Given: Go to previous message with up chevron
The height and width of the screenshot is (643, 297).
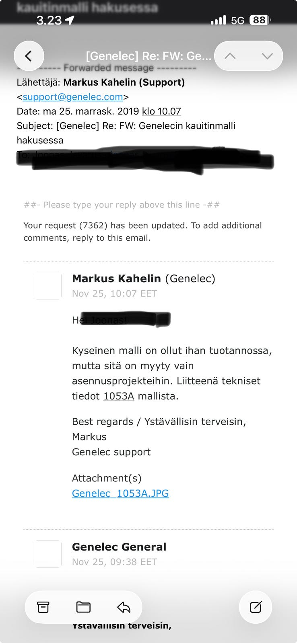Looking at the screenshot, I should (230, 56).
